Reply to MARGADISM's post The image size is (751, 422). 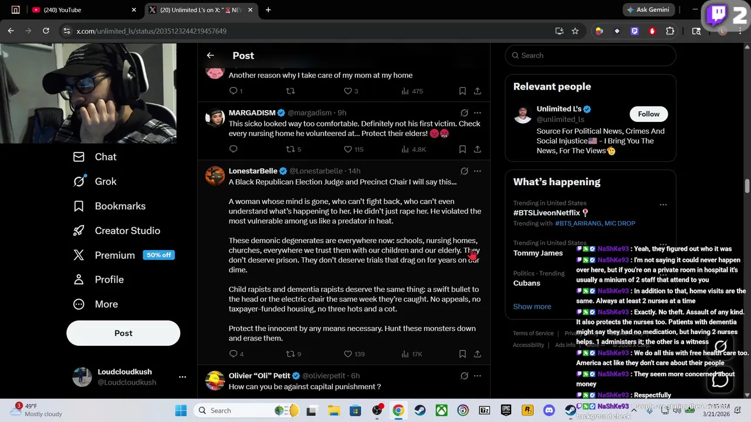point(234,149)
